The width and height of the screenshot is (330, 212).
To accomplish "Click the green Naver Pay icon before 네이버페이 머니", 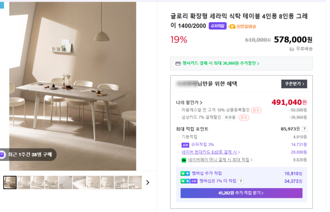I will [183, 160].
